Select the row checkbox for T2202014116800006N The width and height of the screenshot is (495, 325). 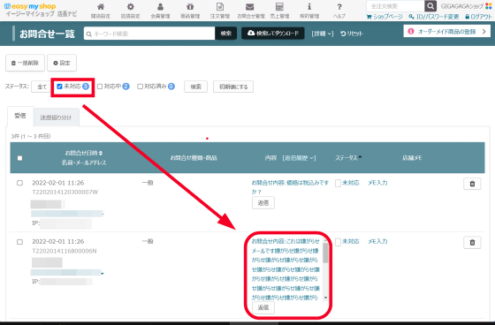(x=19, y=242)
